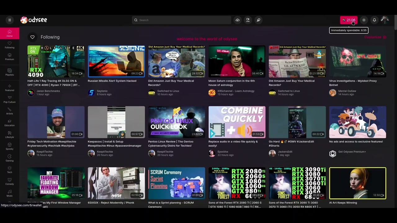The image size is (397, 223).
Task: Click the Replace audio in a video file title
Action: pyautogui.click(x=233, y=143)
